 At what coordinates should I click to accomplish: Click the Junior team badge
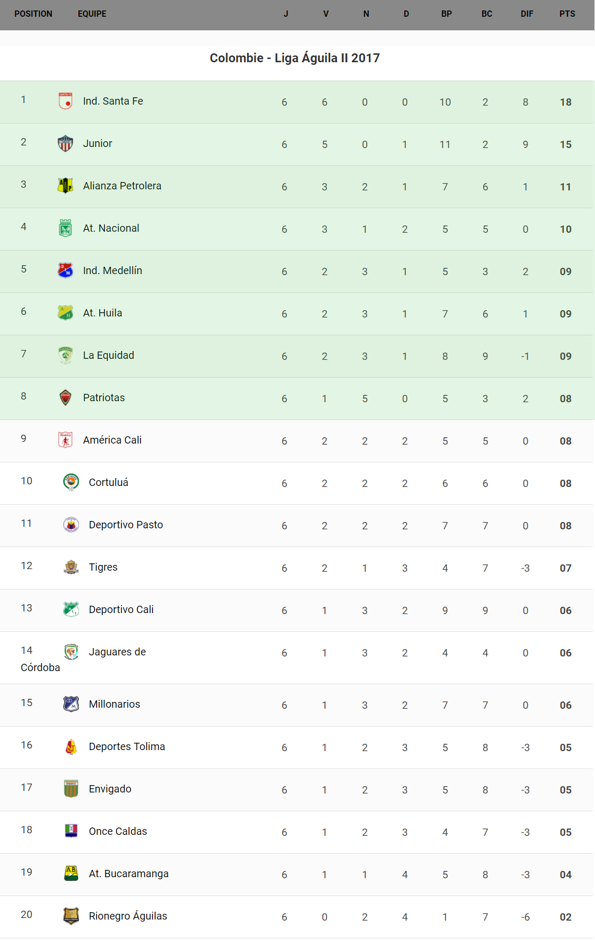[65, 143]
